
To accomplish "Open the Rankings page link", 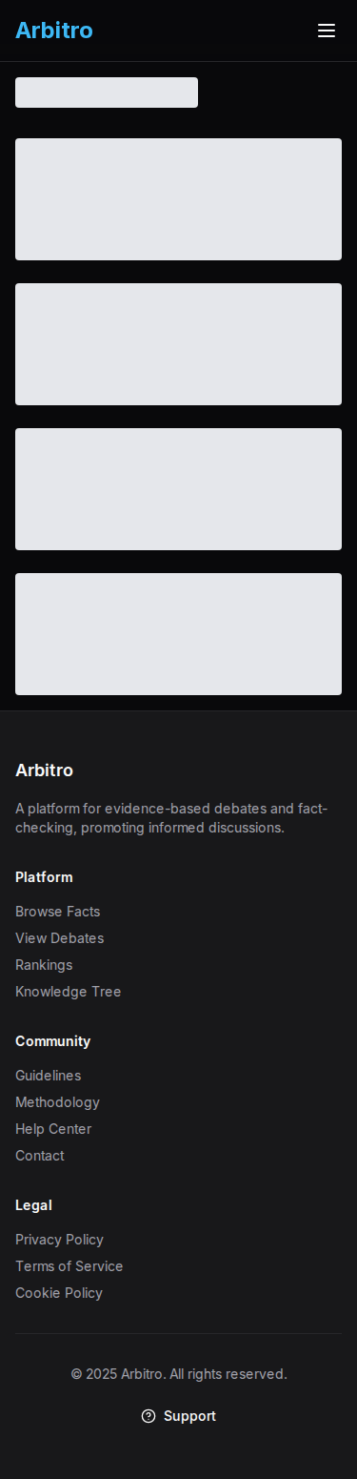I will pos(44,965).
